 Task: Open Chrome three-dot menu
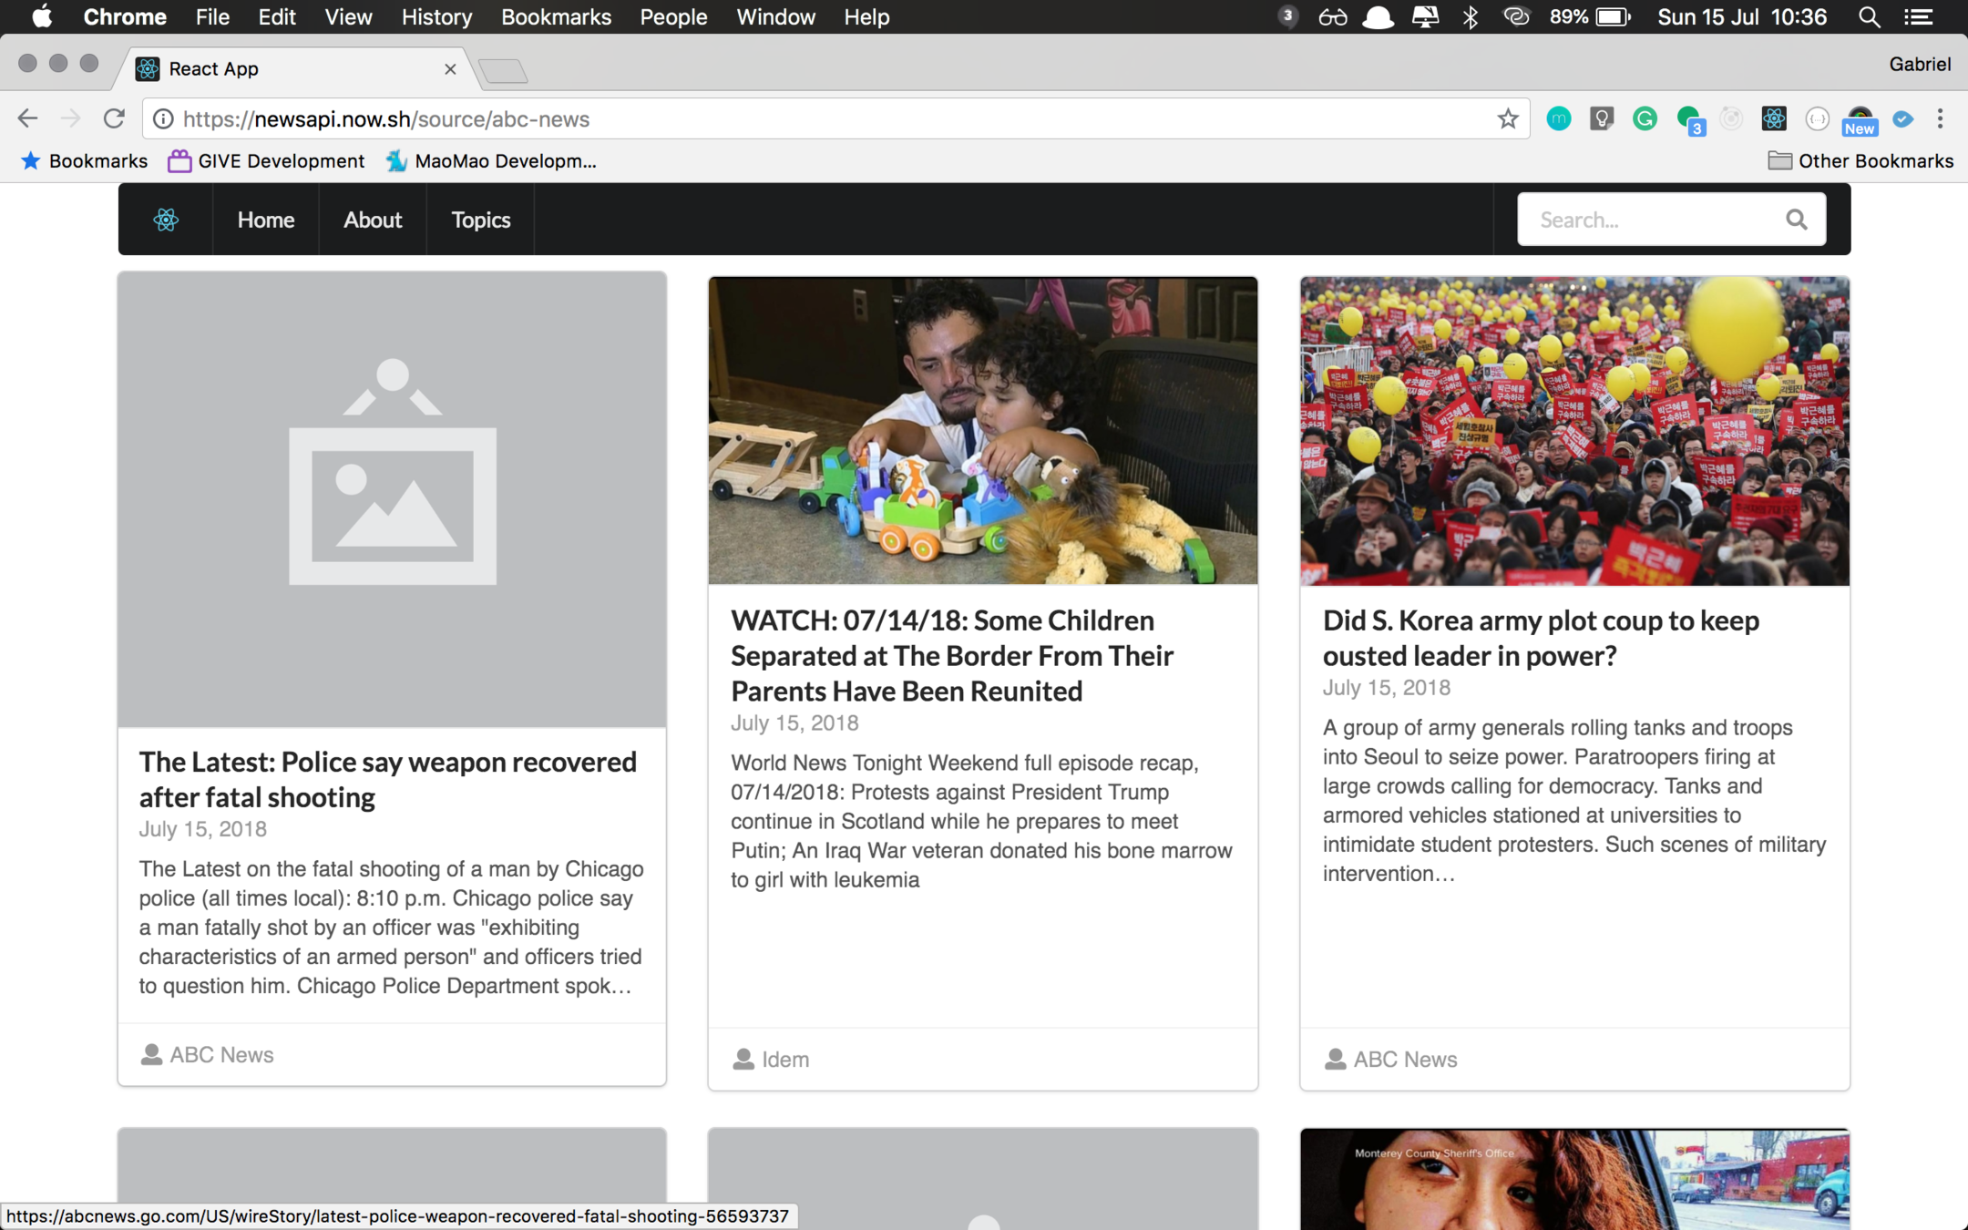click(1940, 119)
